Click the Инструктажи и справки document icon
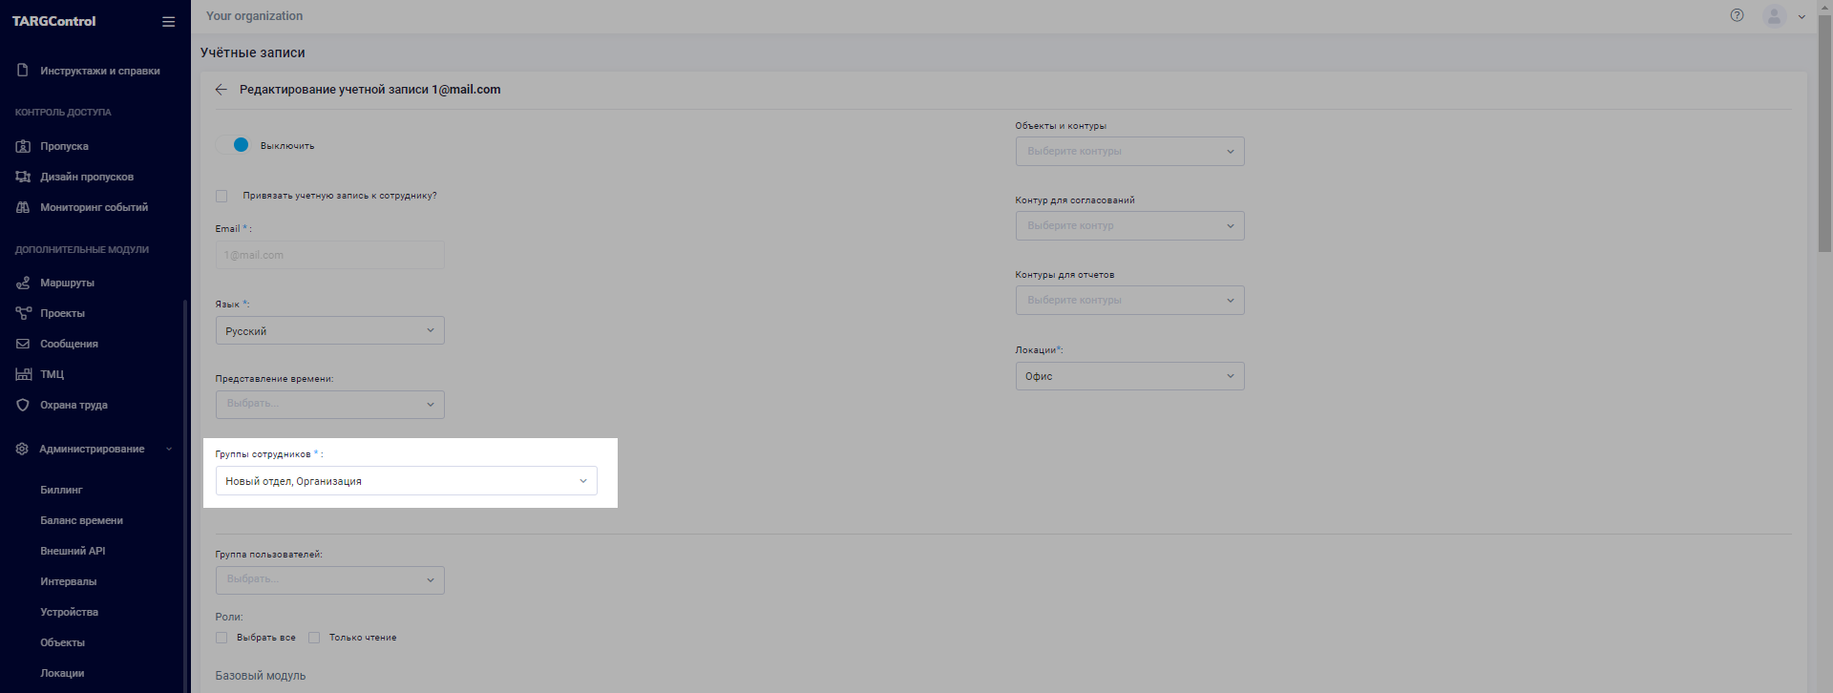This screenshot has width=1833, height=693. [x=23, y=71]
